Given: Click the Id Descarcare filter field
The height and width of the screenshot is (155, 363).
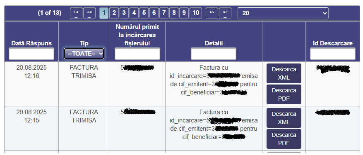Looking at the screenshot, I should [x=333, y=54].
